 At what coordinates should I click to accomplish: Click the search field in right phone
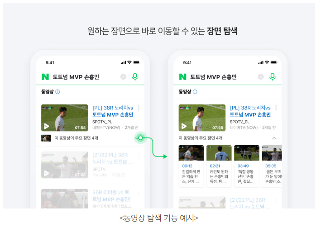click(x=222, y=77)
